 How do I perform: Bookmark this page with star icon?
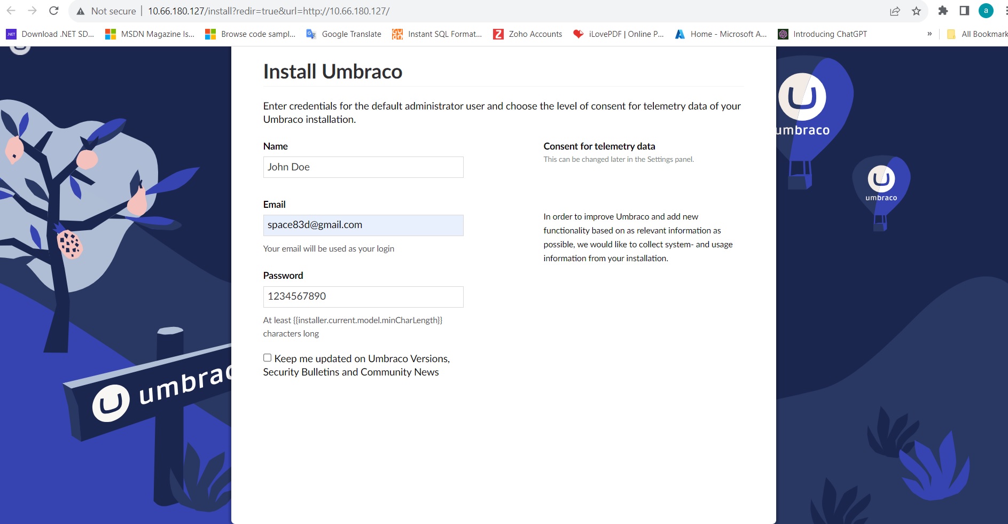(916, 11)
